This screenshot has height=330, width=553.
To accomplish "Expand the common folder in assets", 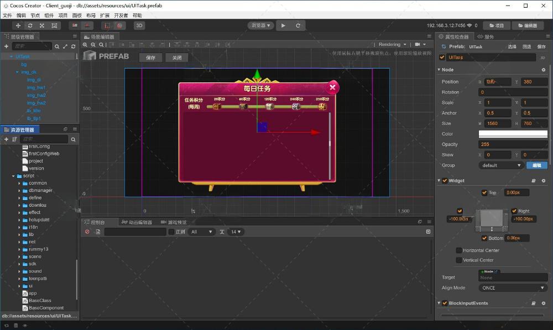I will (19, 183).
